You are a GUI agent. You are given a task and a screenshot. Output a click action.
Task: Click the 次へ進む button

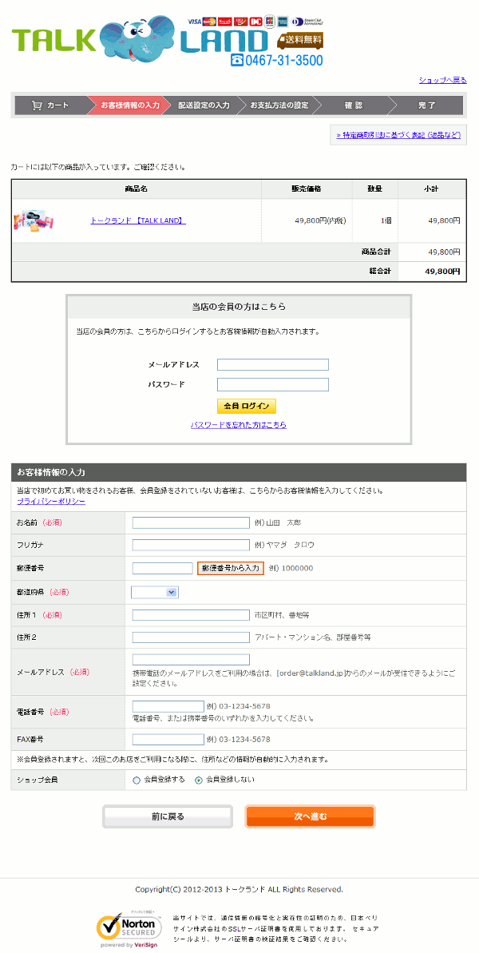pos(311,816)
